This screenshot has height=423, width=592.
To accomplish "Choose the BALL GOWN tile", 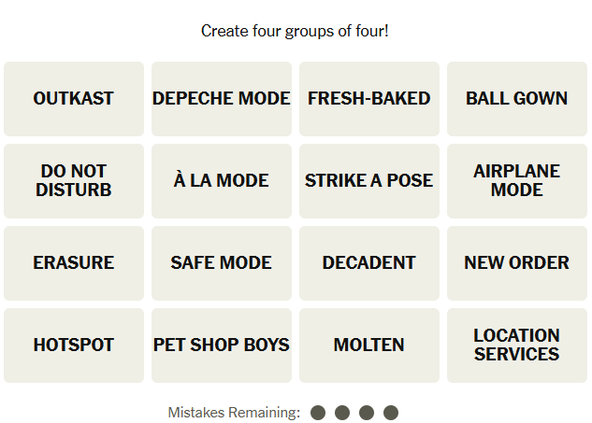I will click(517, 99).
